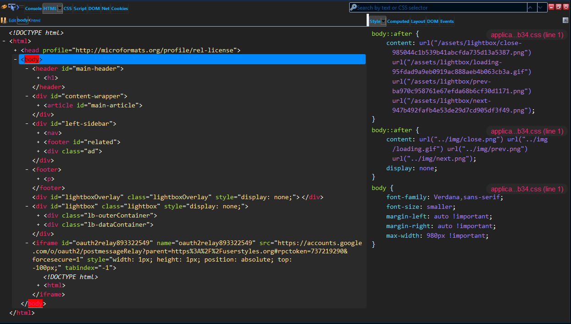The height and width of the screenshot is (324, 571).
Task: Click the magnifier icon in search box
Action: 353,7
